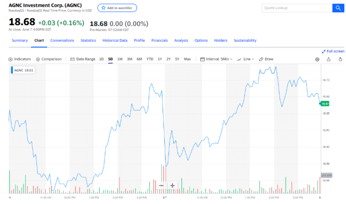Enter Full screen chart mode
Image resolution: width=346 pixels, height=204 pixels.
pos(333,51)
